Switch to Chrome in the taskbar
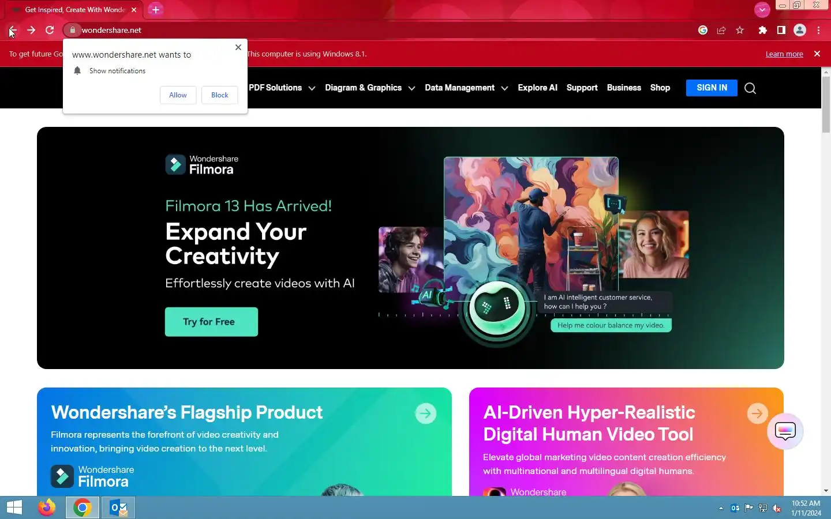This screenshot has width=831, height=519. tap(82, 507)
